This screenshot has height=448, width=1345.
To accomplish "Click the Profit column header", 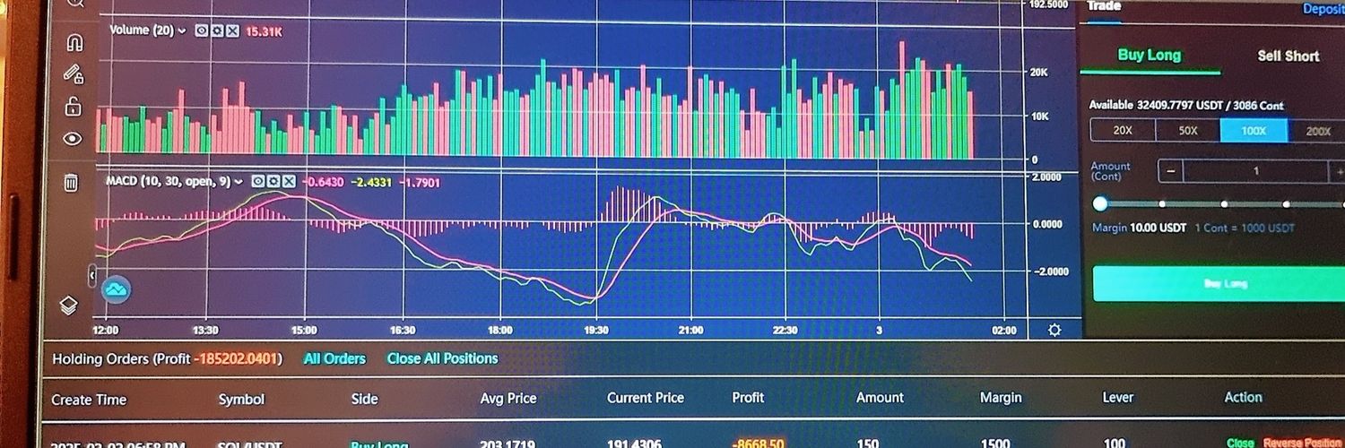I will 748,397.
